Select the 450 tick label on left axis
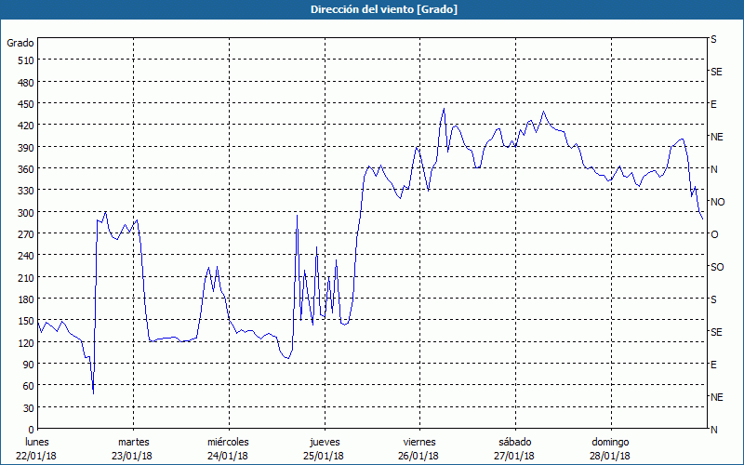Screen dimensions: 744x465 (24, 104)
